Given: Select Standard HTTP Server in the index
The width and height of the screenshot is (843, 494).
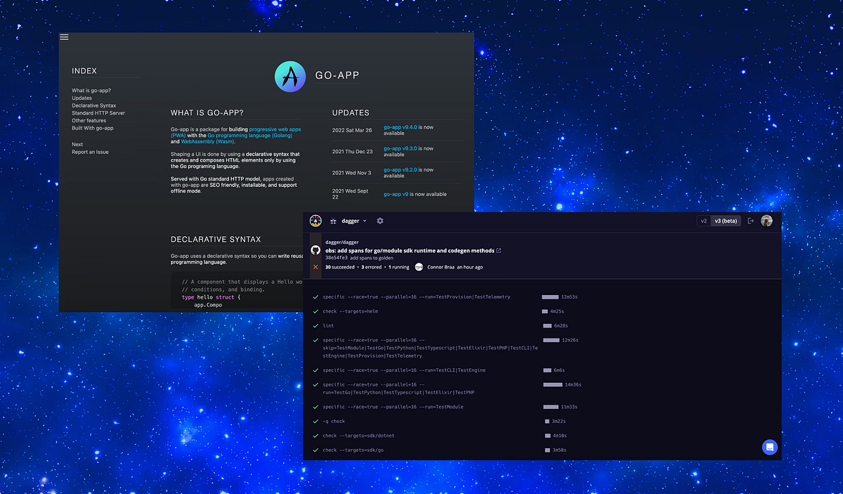Looking at the screenshot, I should pyautogui.click(x=98, y=113).
